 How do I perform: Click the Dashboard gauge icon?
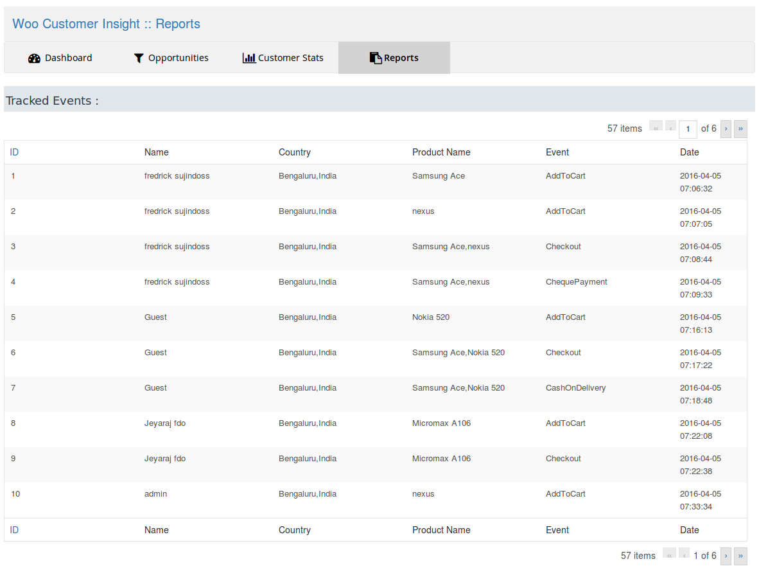coord(34,58)
